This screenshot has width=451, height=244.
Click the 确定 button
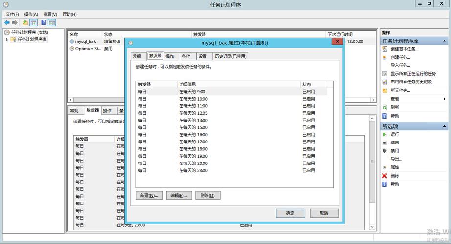(x=290, y=213)
